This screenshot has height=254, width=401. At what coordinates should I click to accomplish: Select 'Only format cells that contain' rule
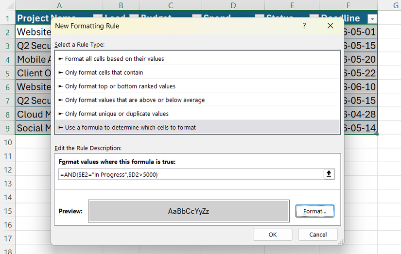coord(197,72)
